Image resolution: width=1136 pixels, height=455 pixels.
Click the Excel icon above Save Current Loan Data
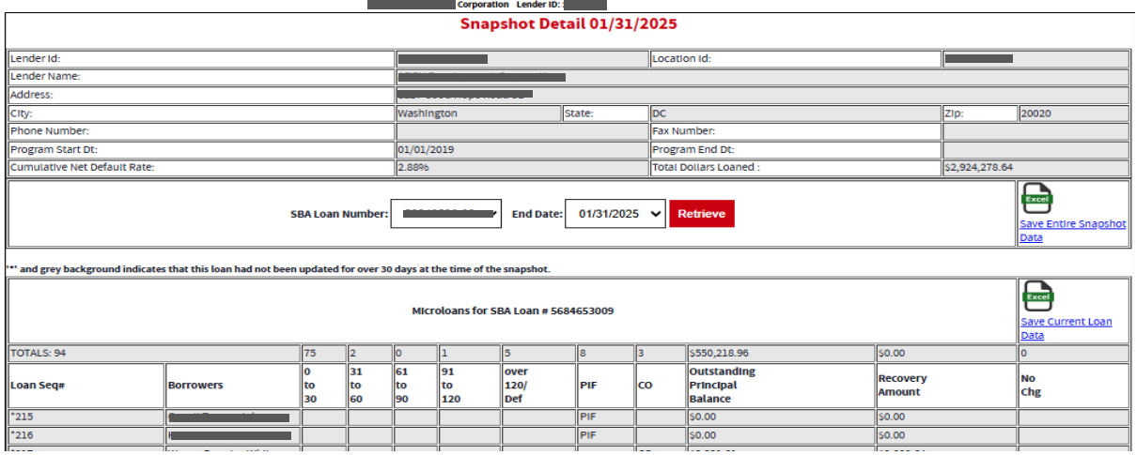(1036, 297)
